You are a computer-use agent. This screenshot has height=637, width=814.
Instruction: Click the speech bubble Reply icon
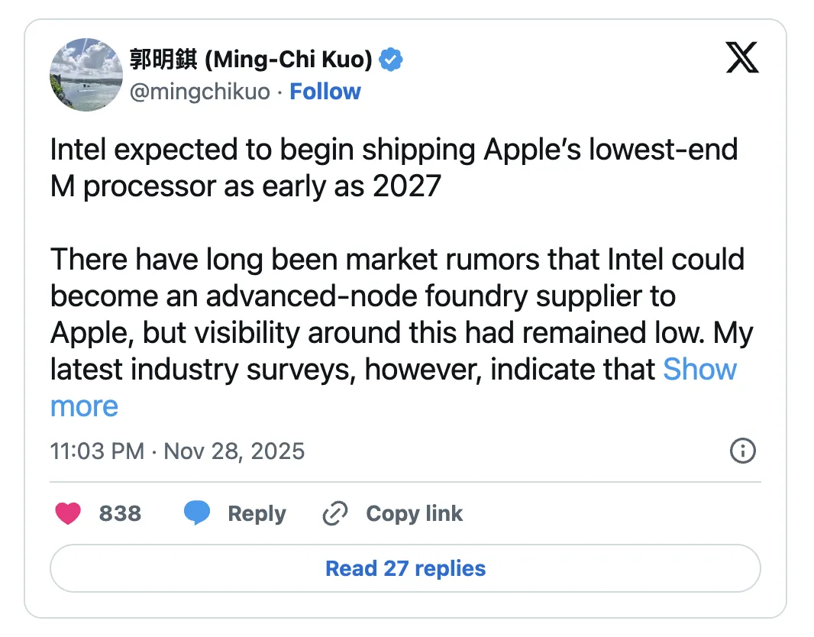197,513
